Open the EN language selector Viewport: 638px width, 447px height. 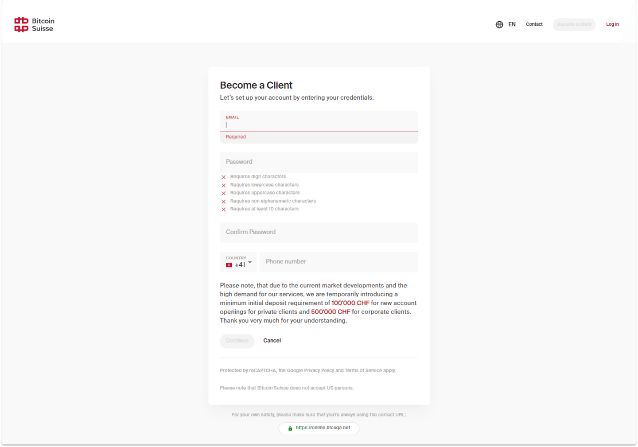point(512,24)
